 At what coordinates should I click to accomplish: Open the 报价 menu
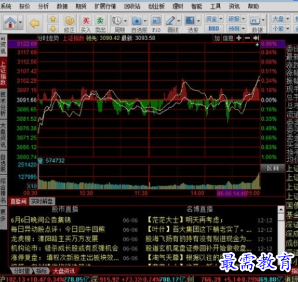point(25,6)
